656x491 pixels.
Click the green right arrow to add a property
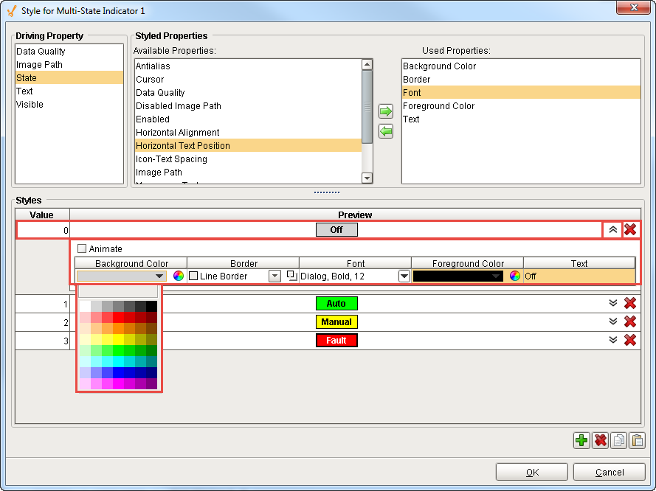[385, 111]
